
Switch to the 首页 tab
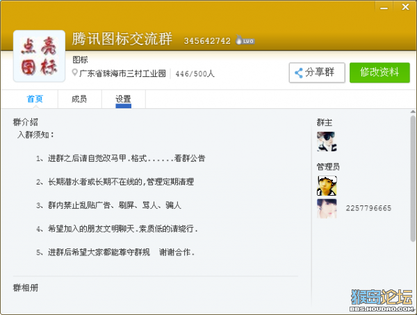[35, 99]
